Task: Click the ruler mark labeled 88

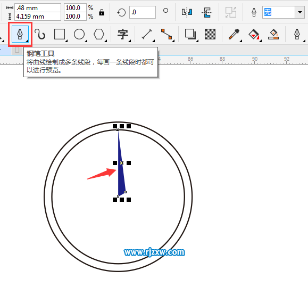Action: [x=222, y=59]
